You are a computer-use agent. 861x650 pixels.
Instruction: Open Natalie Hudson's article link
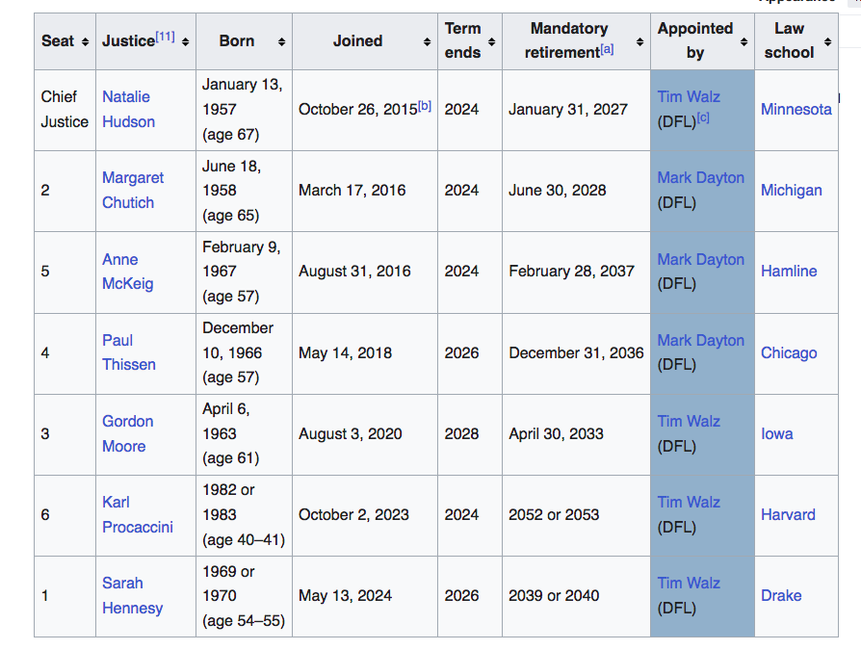[127, 109]
